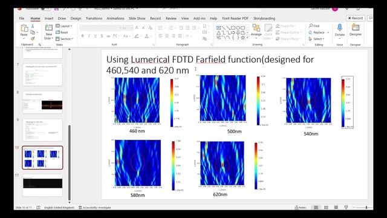Click the Find magnifier button

coord(314,25)
